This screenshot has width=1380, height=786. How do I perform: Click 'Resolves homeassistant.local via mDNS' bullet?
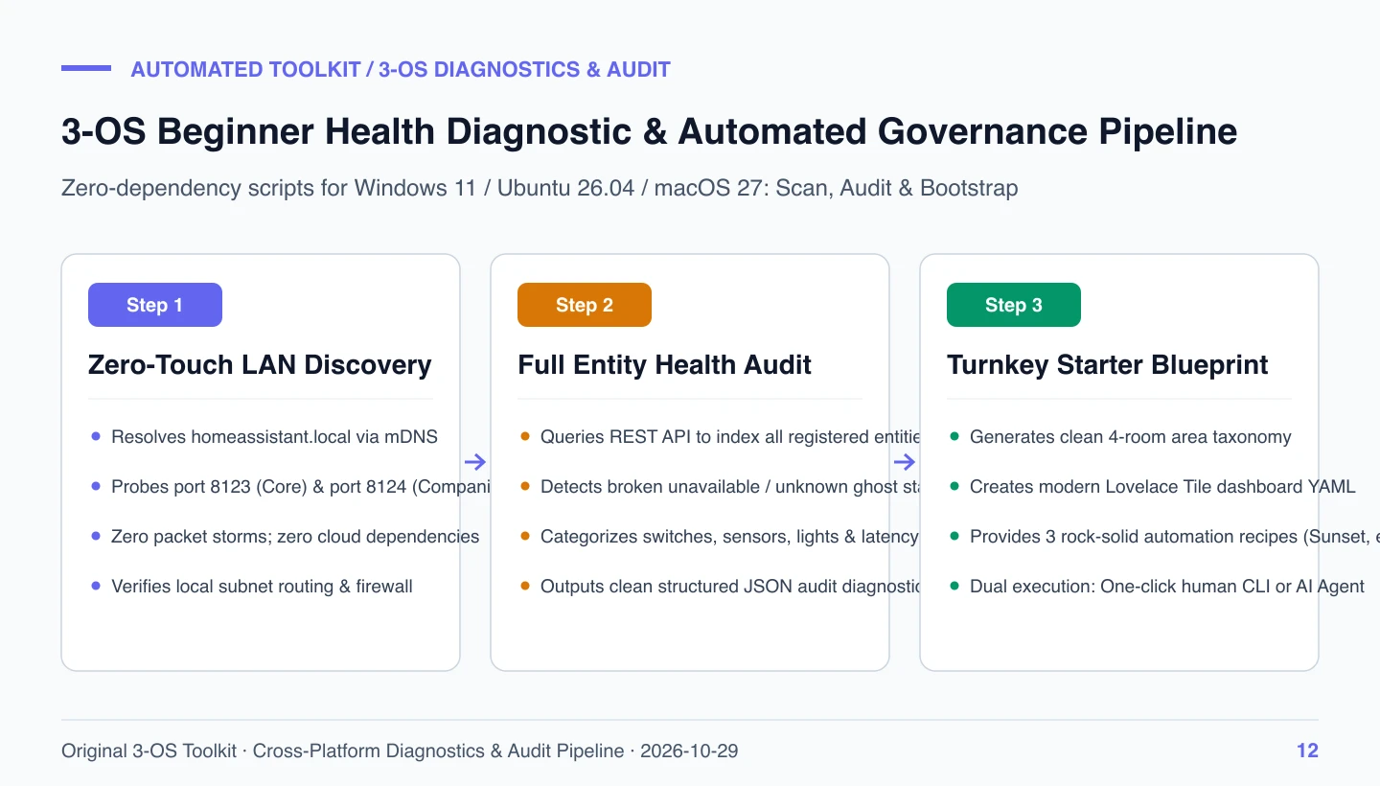point(274,437)
